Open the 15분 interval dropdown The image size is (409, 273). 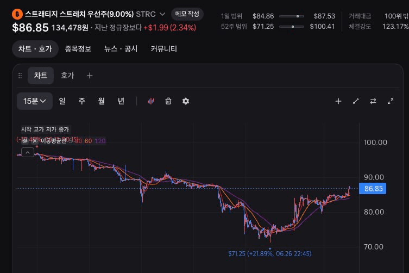pos(34,101)
